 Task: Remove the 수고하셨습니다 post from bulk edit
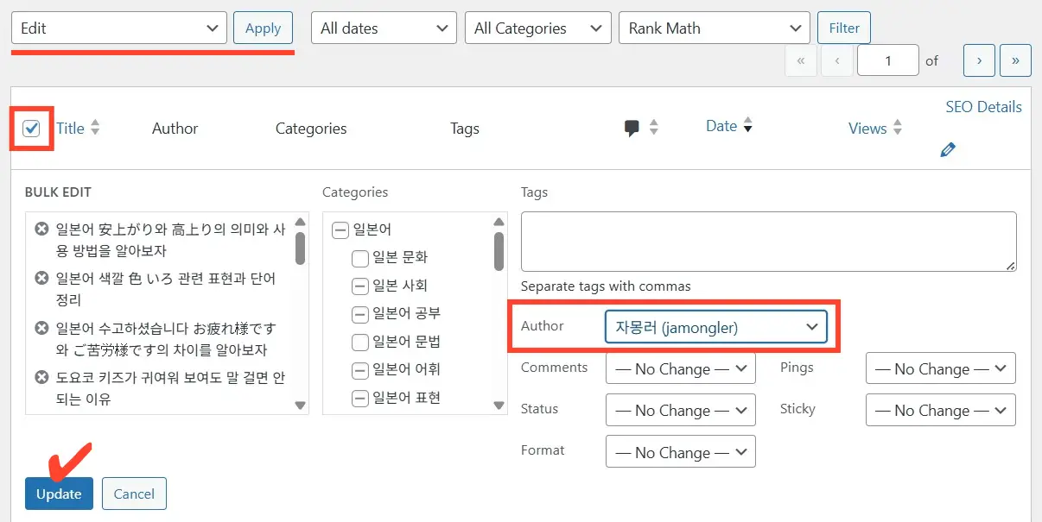pos(41,328)
